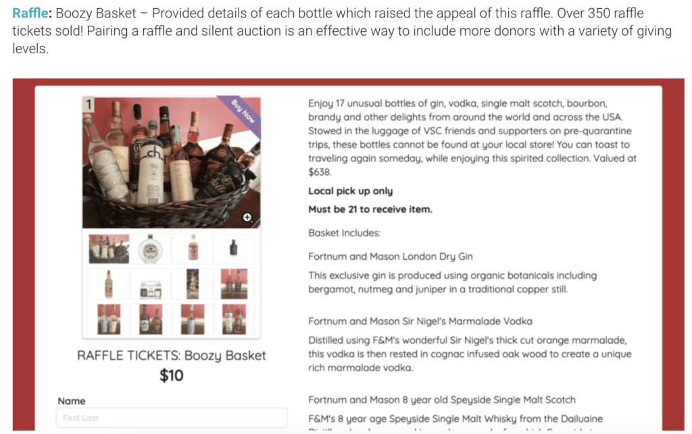Click the RAFFLE TICKETS: Boozy Basket title

[171, 356]
